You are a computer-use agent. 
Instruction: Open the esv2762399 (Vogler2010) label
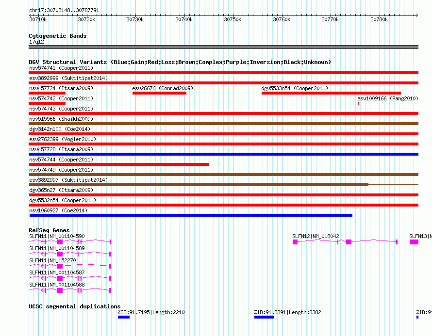pos(63,139)
